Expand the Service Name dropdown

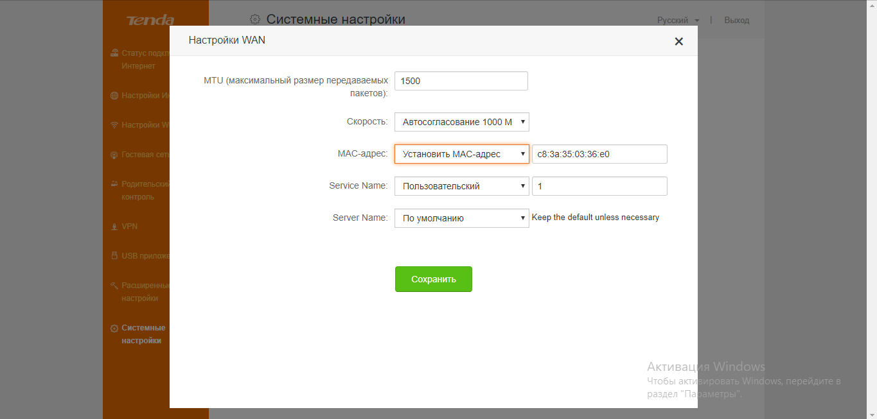(461, 186)
